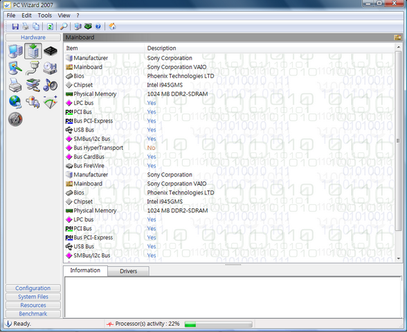This screenshot has width=407, height=332.
Task: Click the orange 'No' value
Action: click(151, 148)
